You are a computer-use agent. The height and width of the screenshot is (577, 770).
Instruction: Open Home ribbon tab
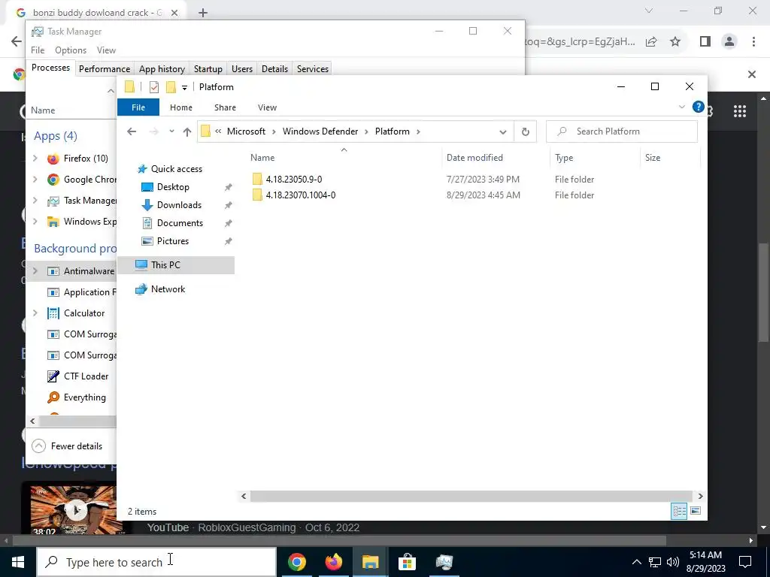click(x=180, y=107)
